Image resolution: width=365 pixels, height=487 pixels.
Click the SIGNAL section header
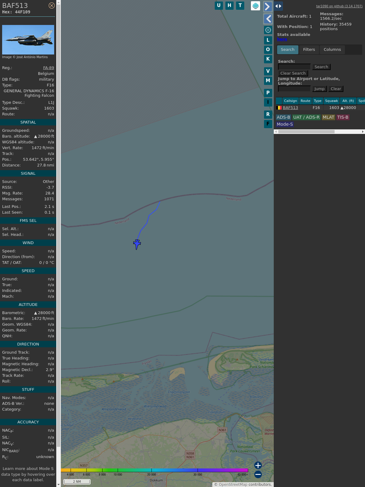(x=28, y=173)
